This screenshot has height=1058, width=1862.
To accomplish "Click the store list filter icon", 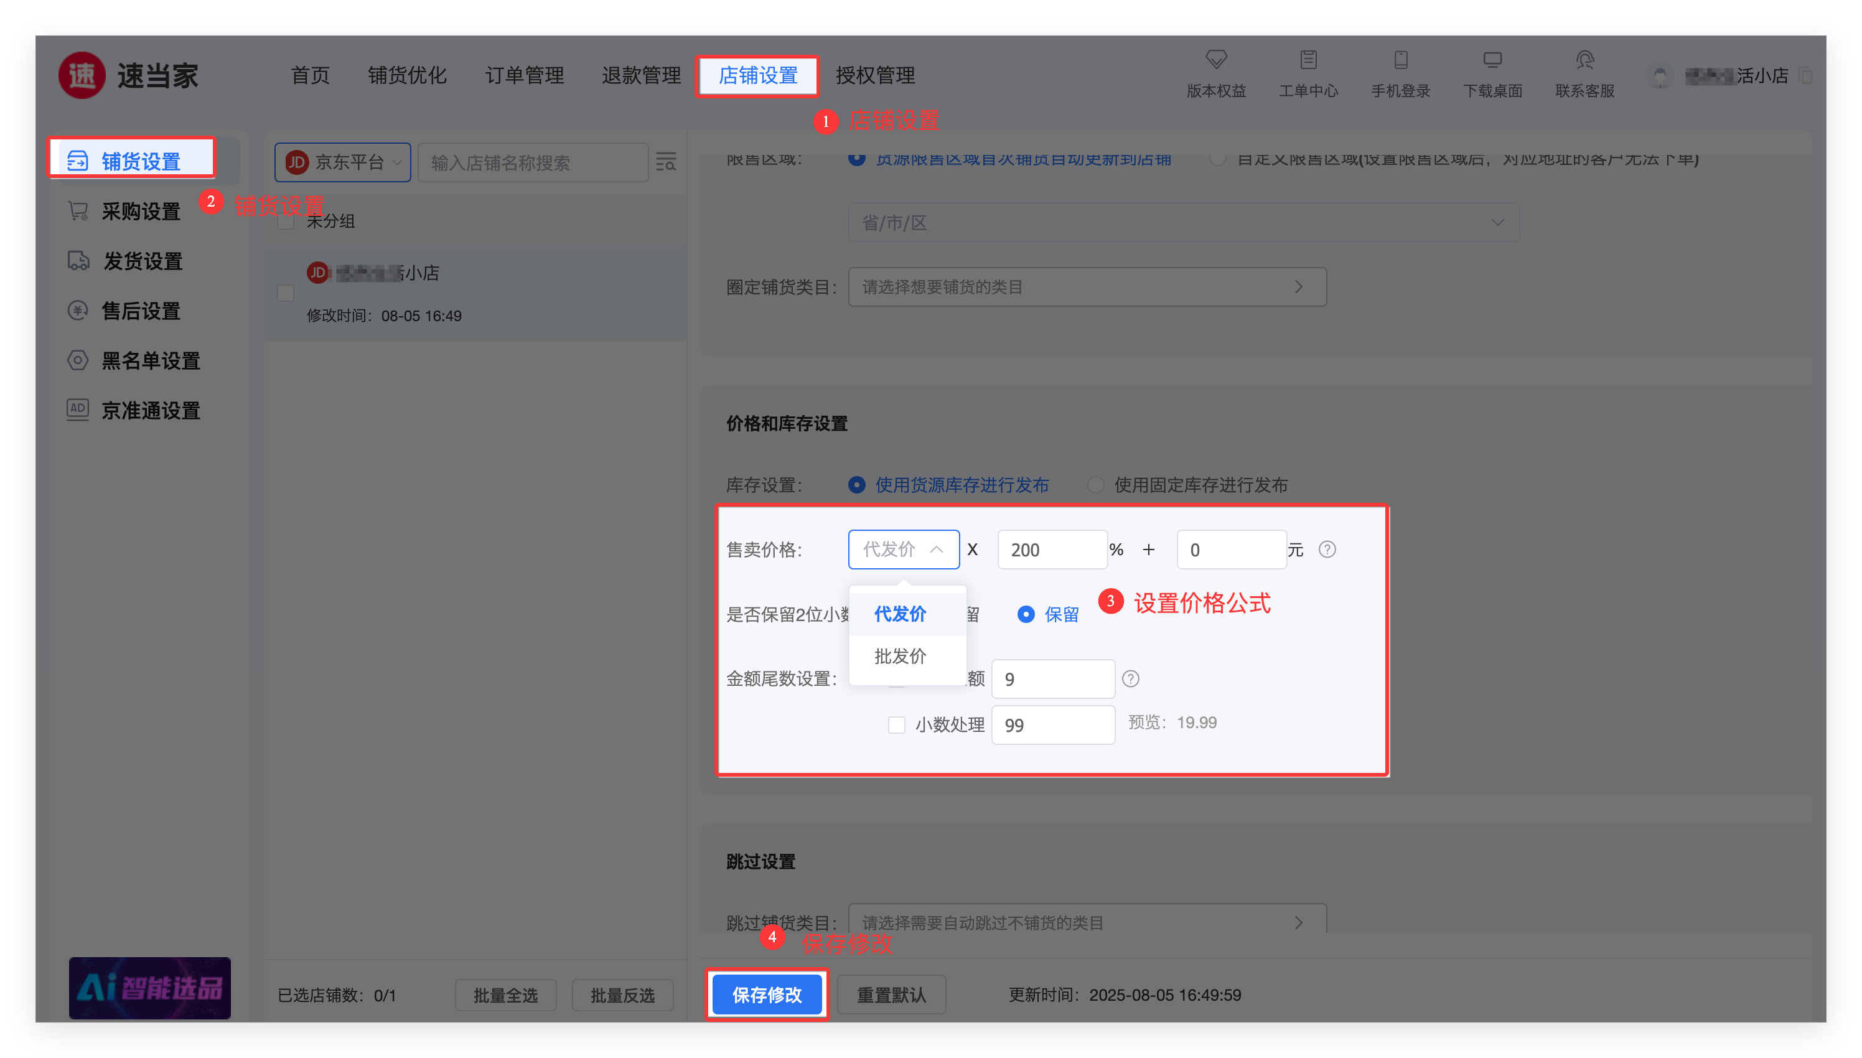I will (665, 162).
